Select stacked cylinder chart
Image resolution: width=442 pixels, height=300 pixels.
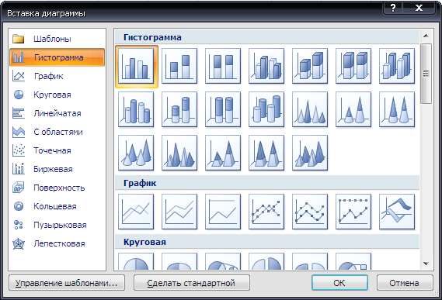coord(179,109)
